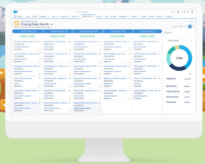
Task: Click the user avatar in header
Action: click(x=192, y=12)
